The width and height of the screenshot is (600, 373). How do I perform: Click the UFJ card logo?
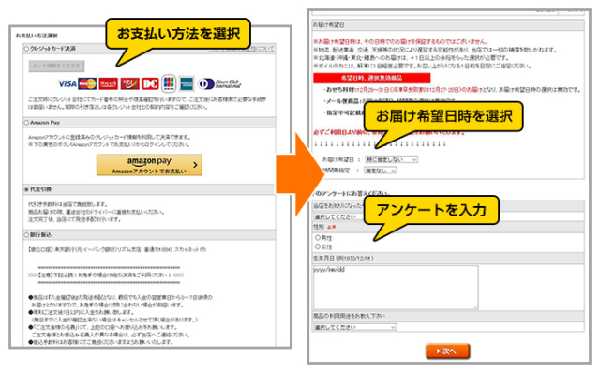[x=129, y=83]
